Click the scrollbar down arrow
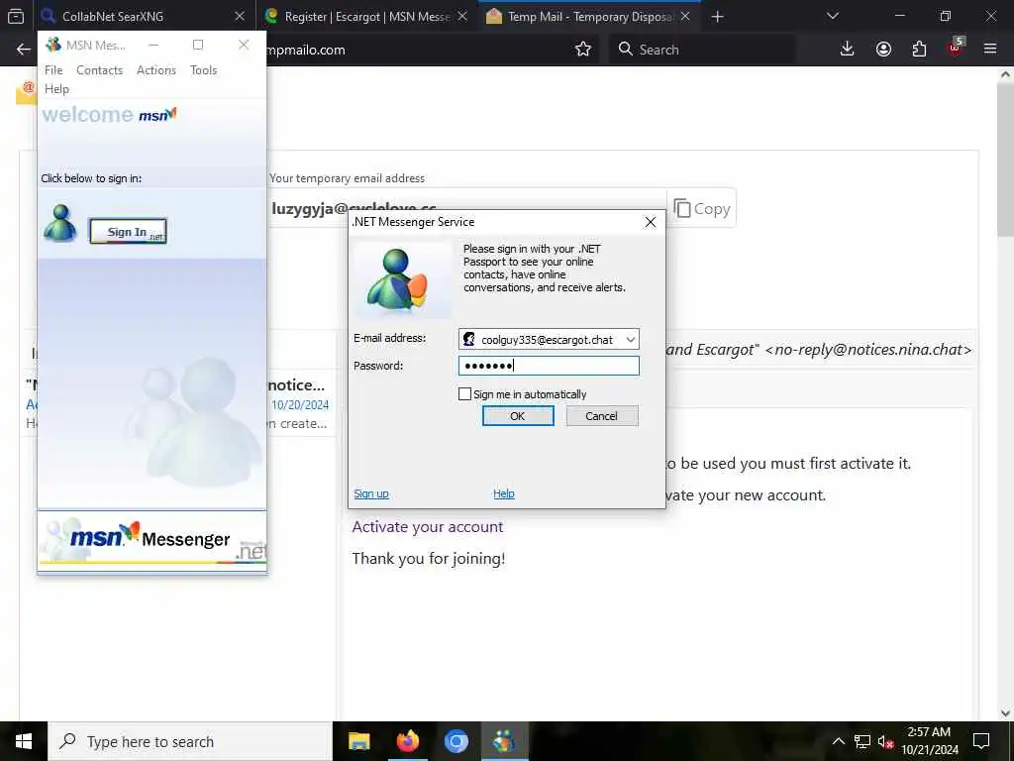The image size is (1014, 761). tap(1005, 713)
